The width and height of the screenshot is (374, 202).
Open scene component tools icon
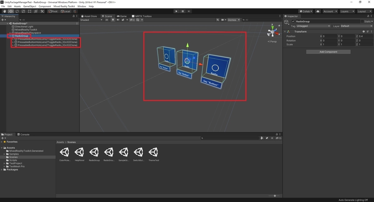[x=218, y=20]
